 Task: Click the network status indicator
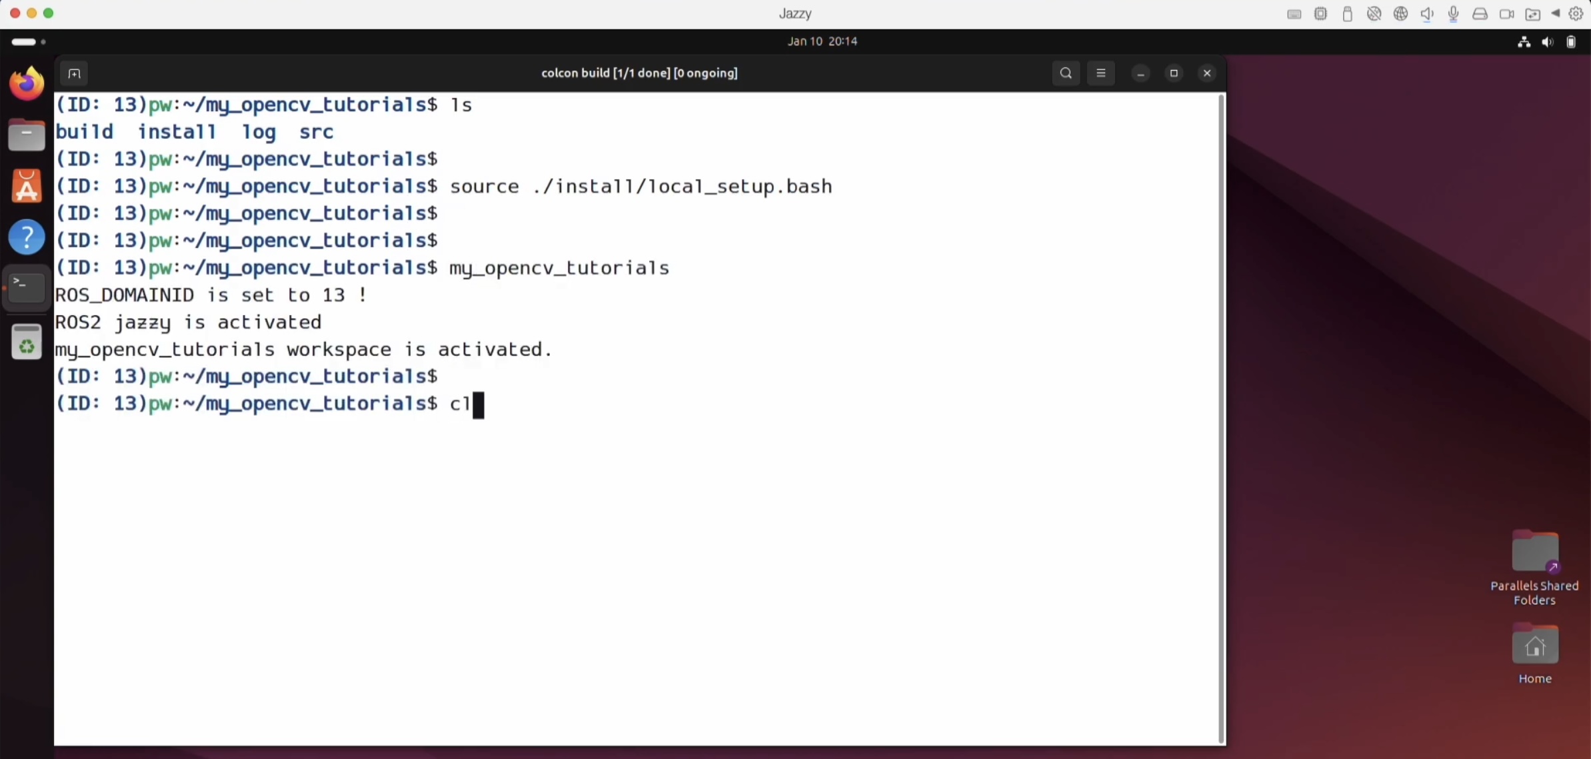click(1524, 42)
